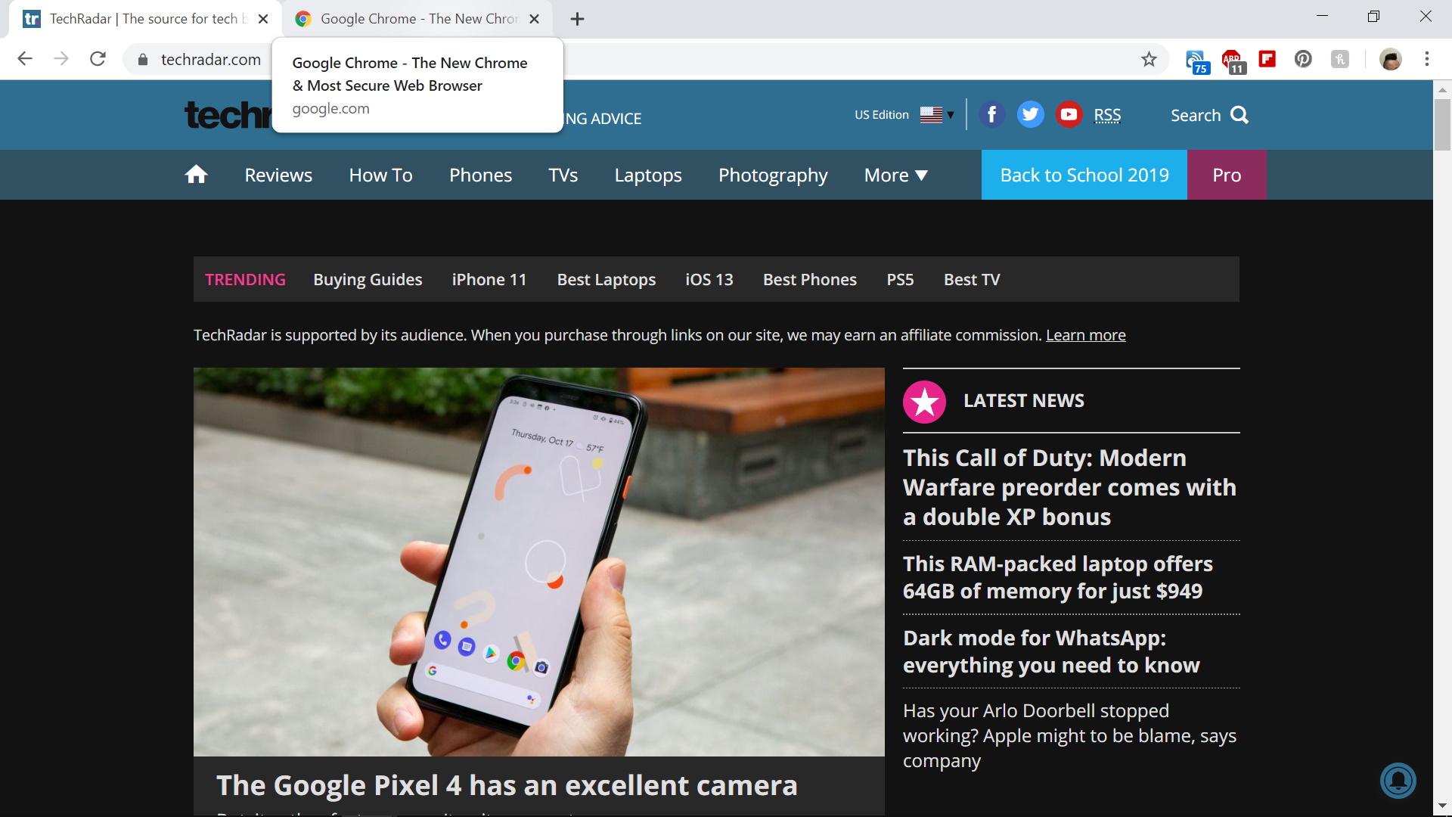The image size is (1452, 817).
Task: Read the Dark mode for WhatsApp article
Action: click(x=1051, y=651)
